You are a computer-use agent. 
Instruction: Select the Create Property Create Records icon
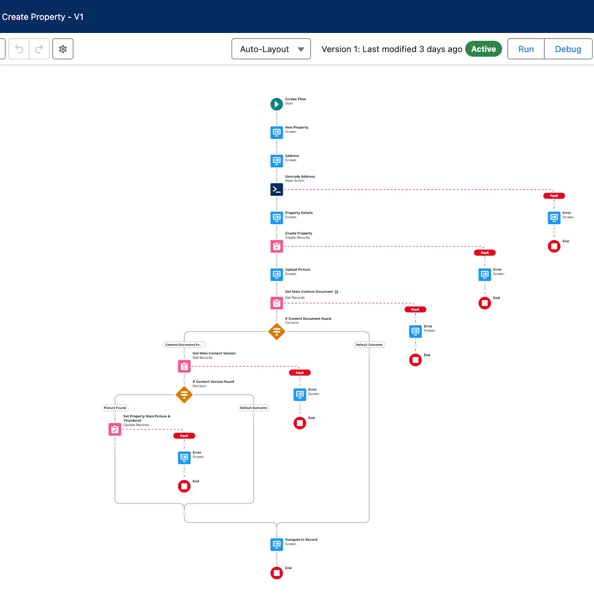pos(277,246)
